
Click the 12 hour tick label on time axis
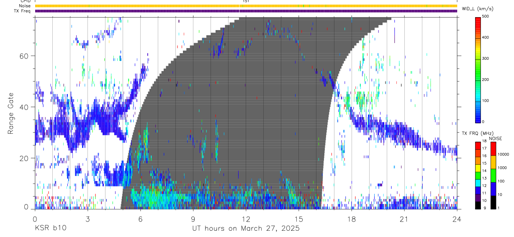246,219
